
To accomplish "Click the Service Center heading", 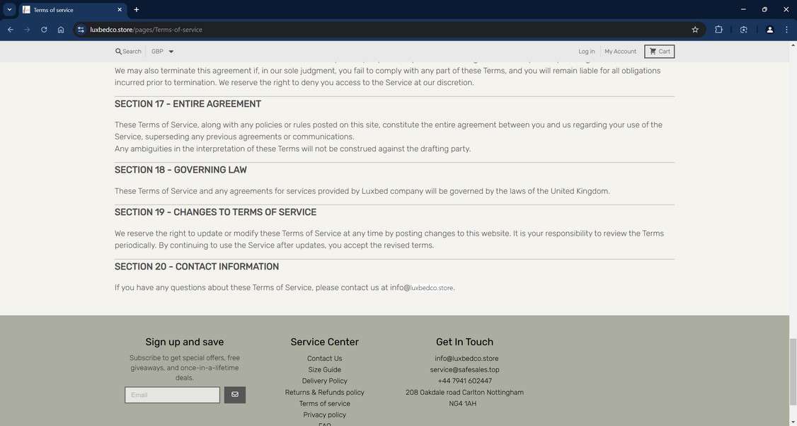I will click(x=324, y=342).
